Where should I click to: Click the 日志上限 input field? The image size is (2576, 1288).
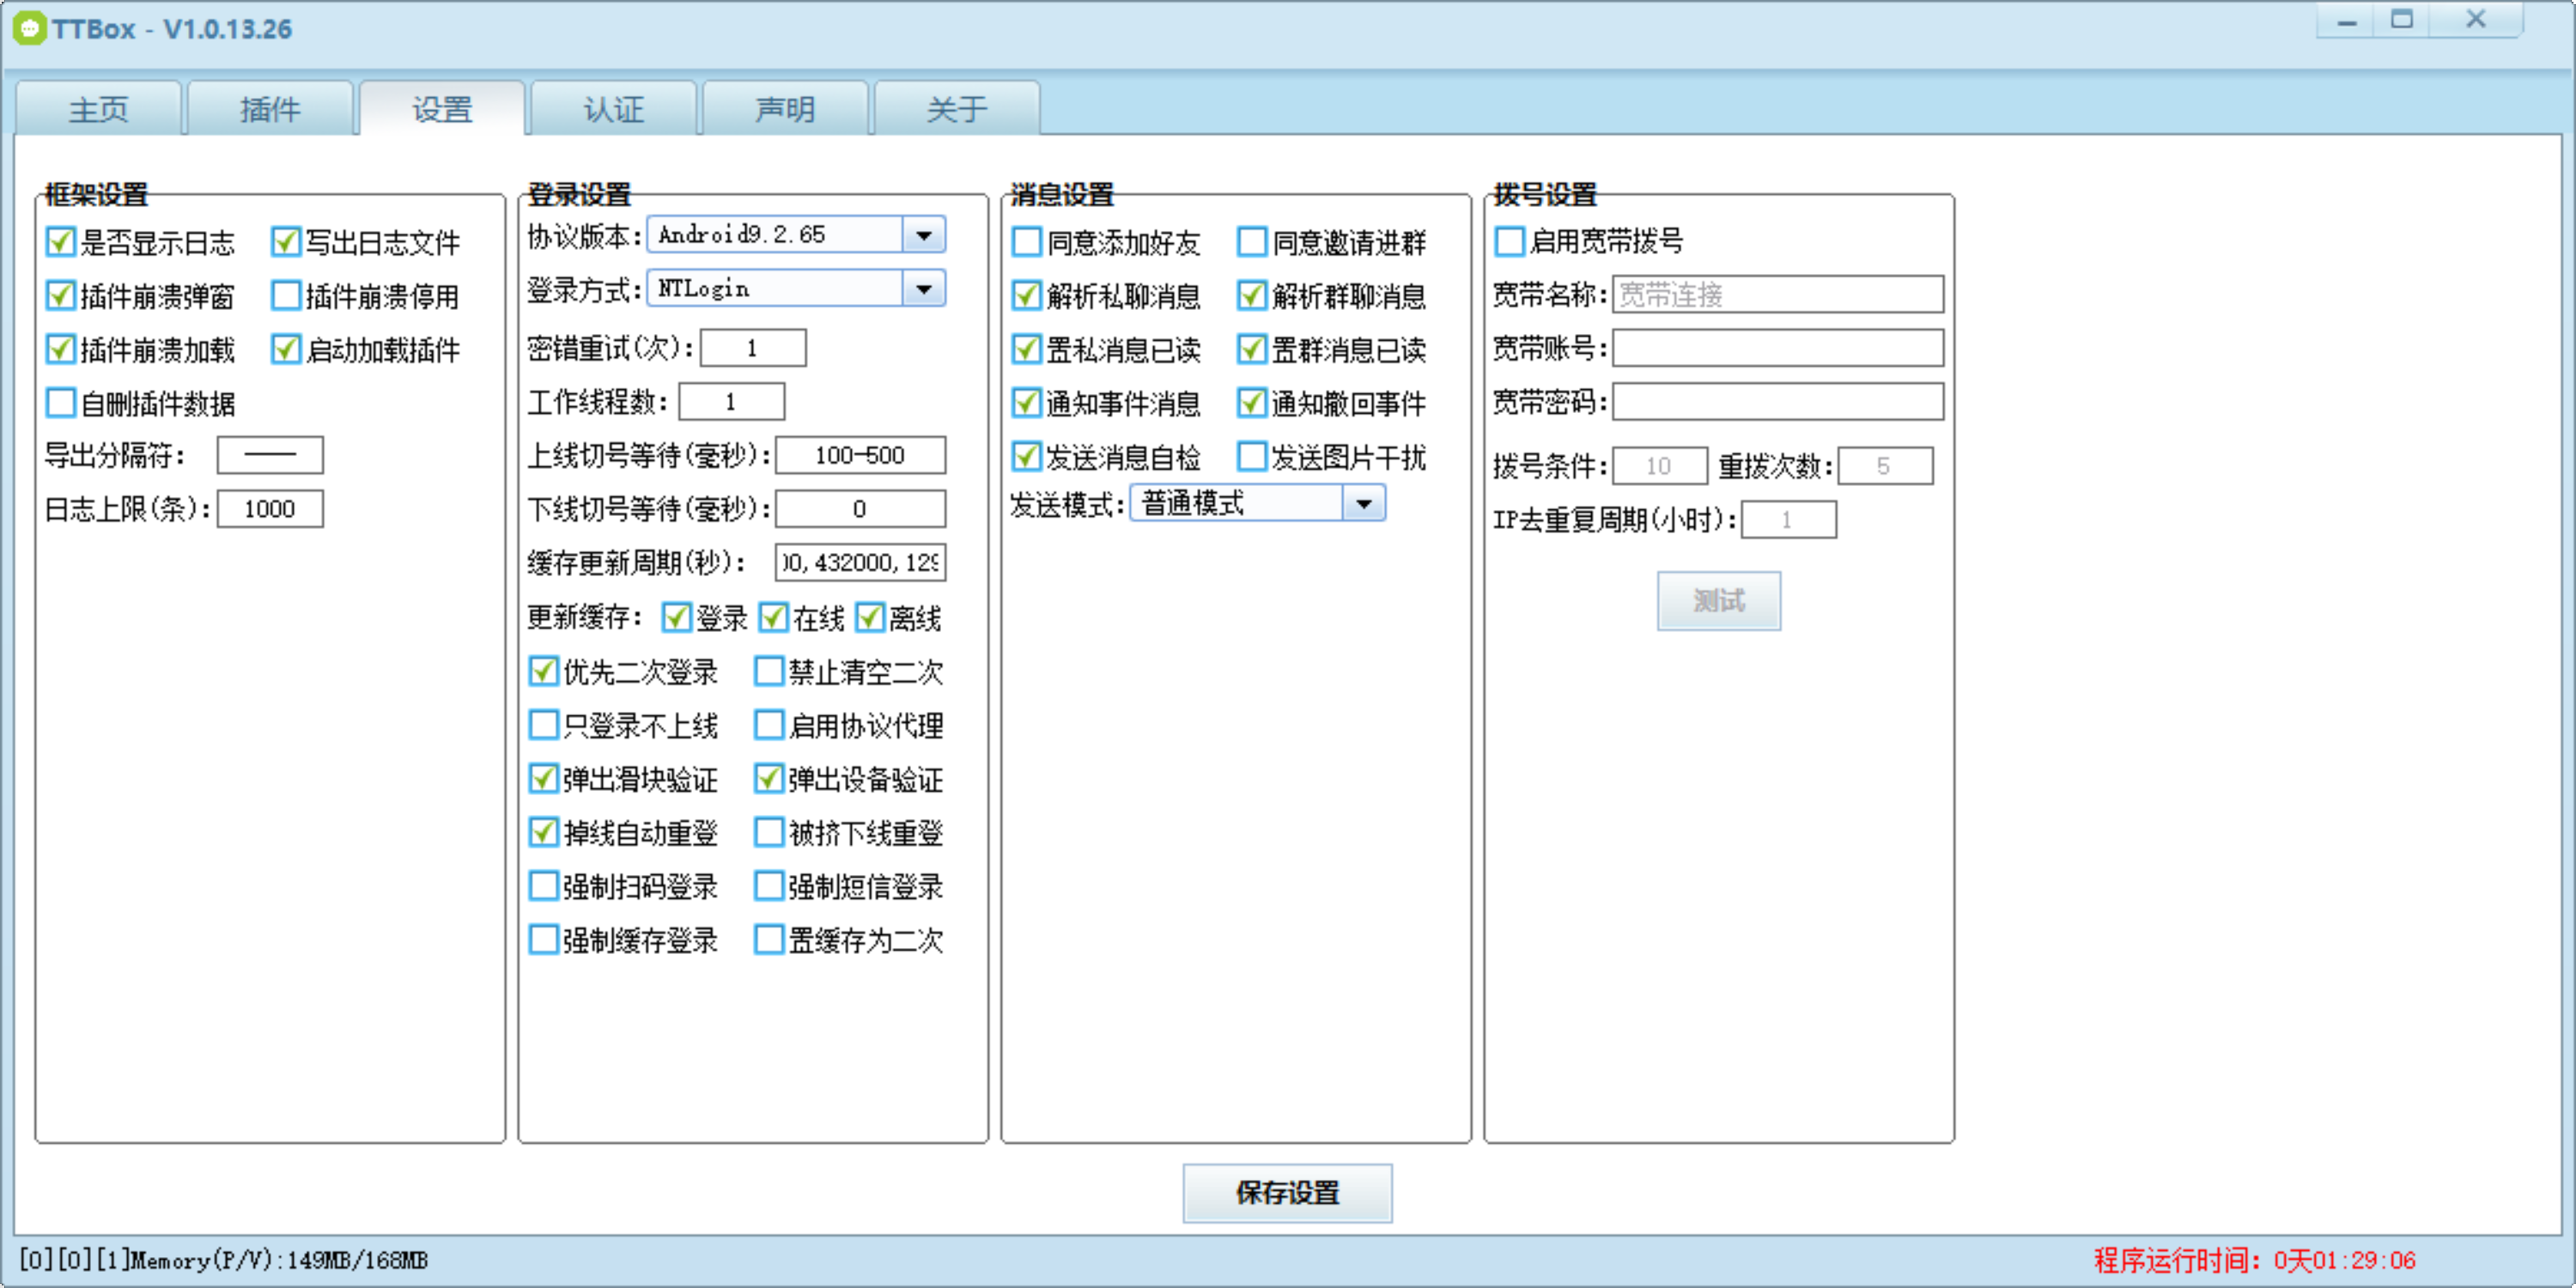(270, 509)
